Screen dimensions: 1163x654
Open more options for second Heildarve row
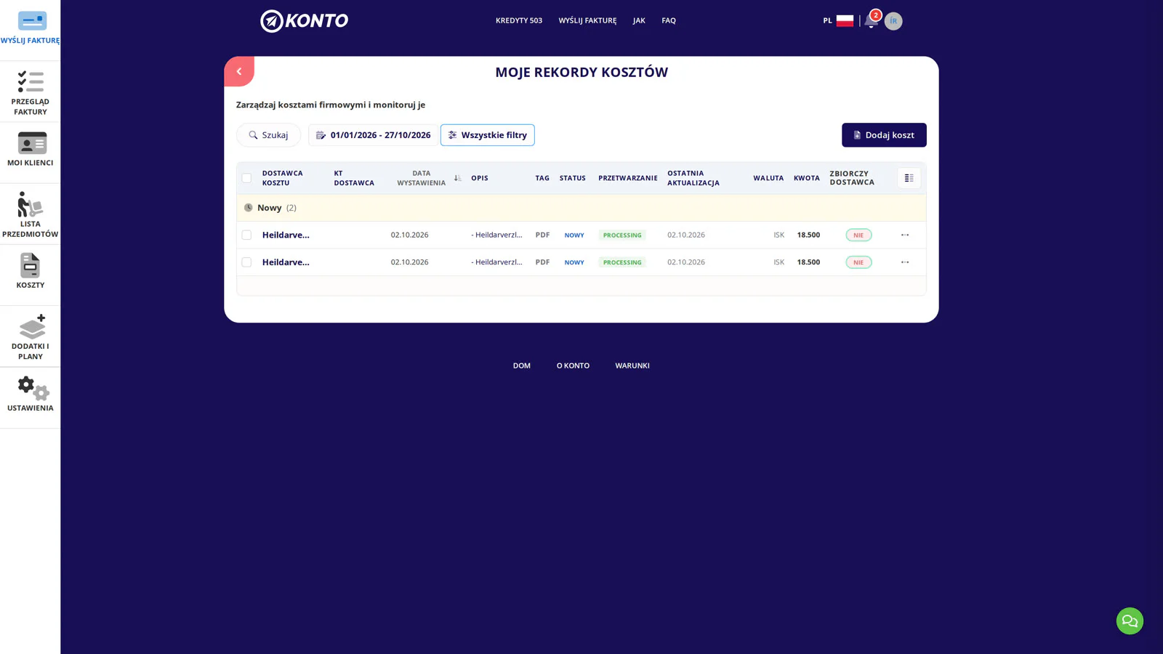pyautogui.click(x=905, y=262)
